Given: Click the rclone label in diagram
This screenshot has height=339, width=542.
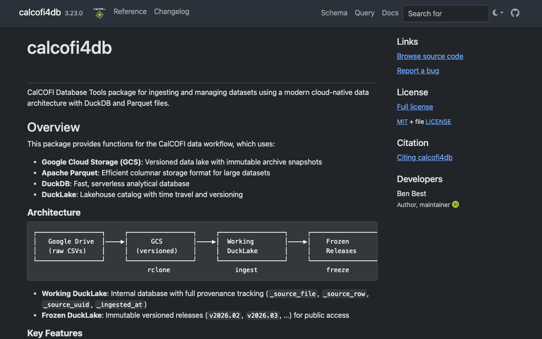Looking at the screenshot, I should pyautogui.click(x=159, y=270).
